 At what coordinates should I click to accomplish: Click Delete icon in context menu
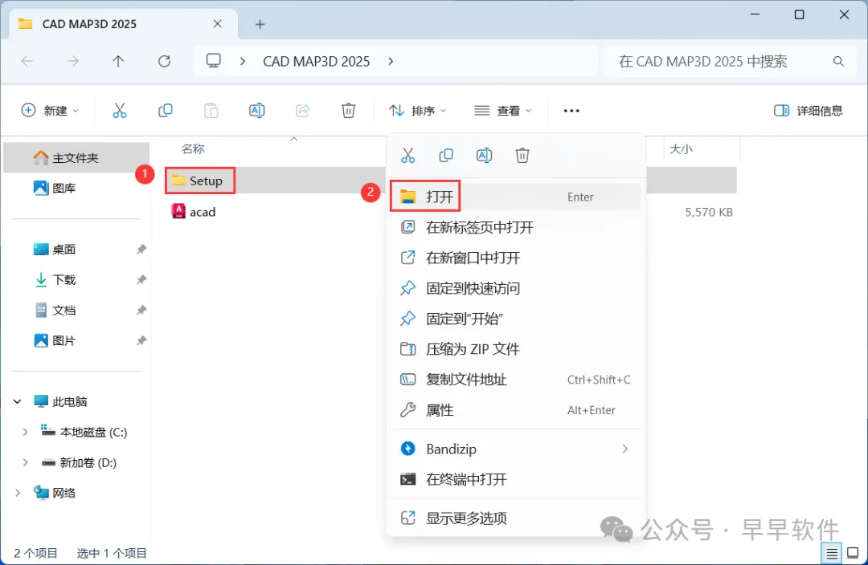pyautogui.click(x=522, y=156)
